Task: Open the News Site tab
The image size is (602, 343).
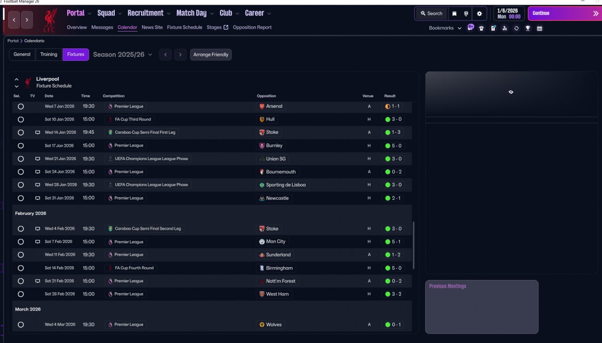Action: click(x=152, y=27)
